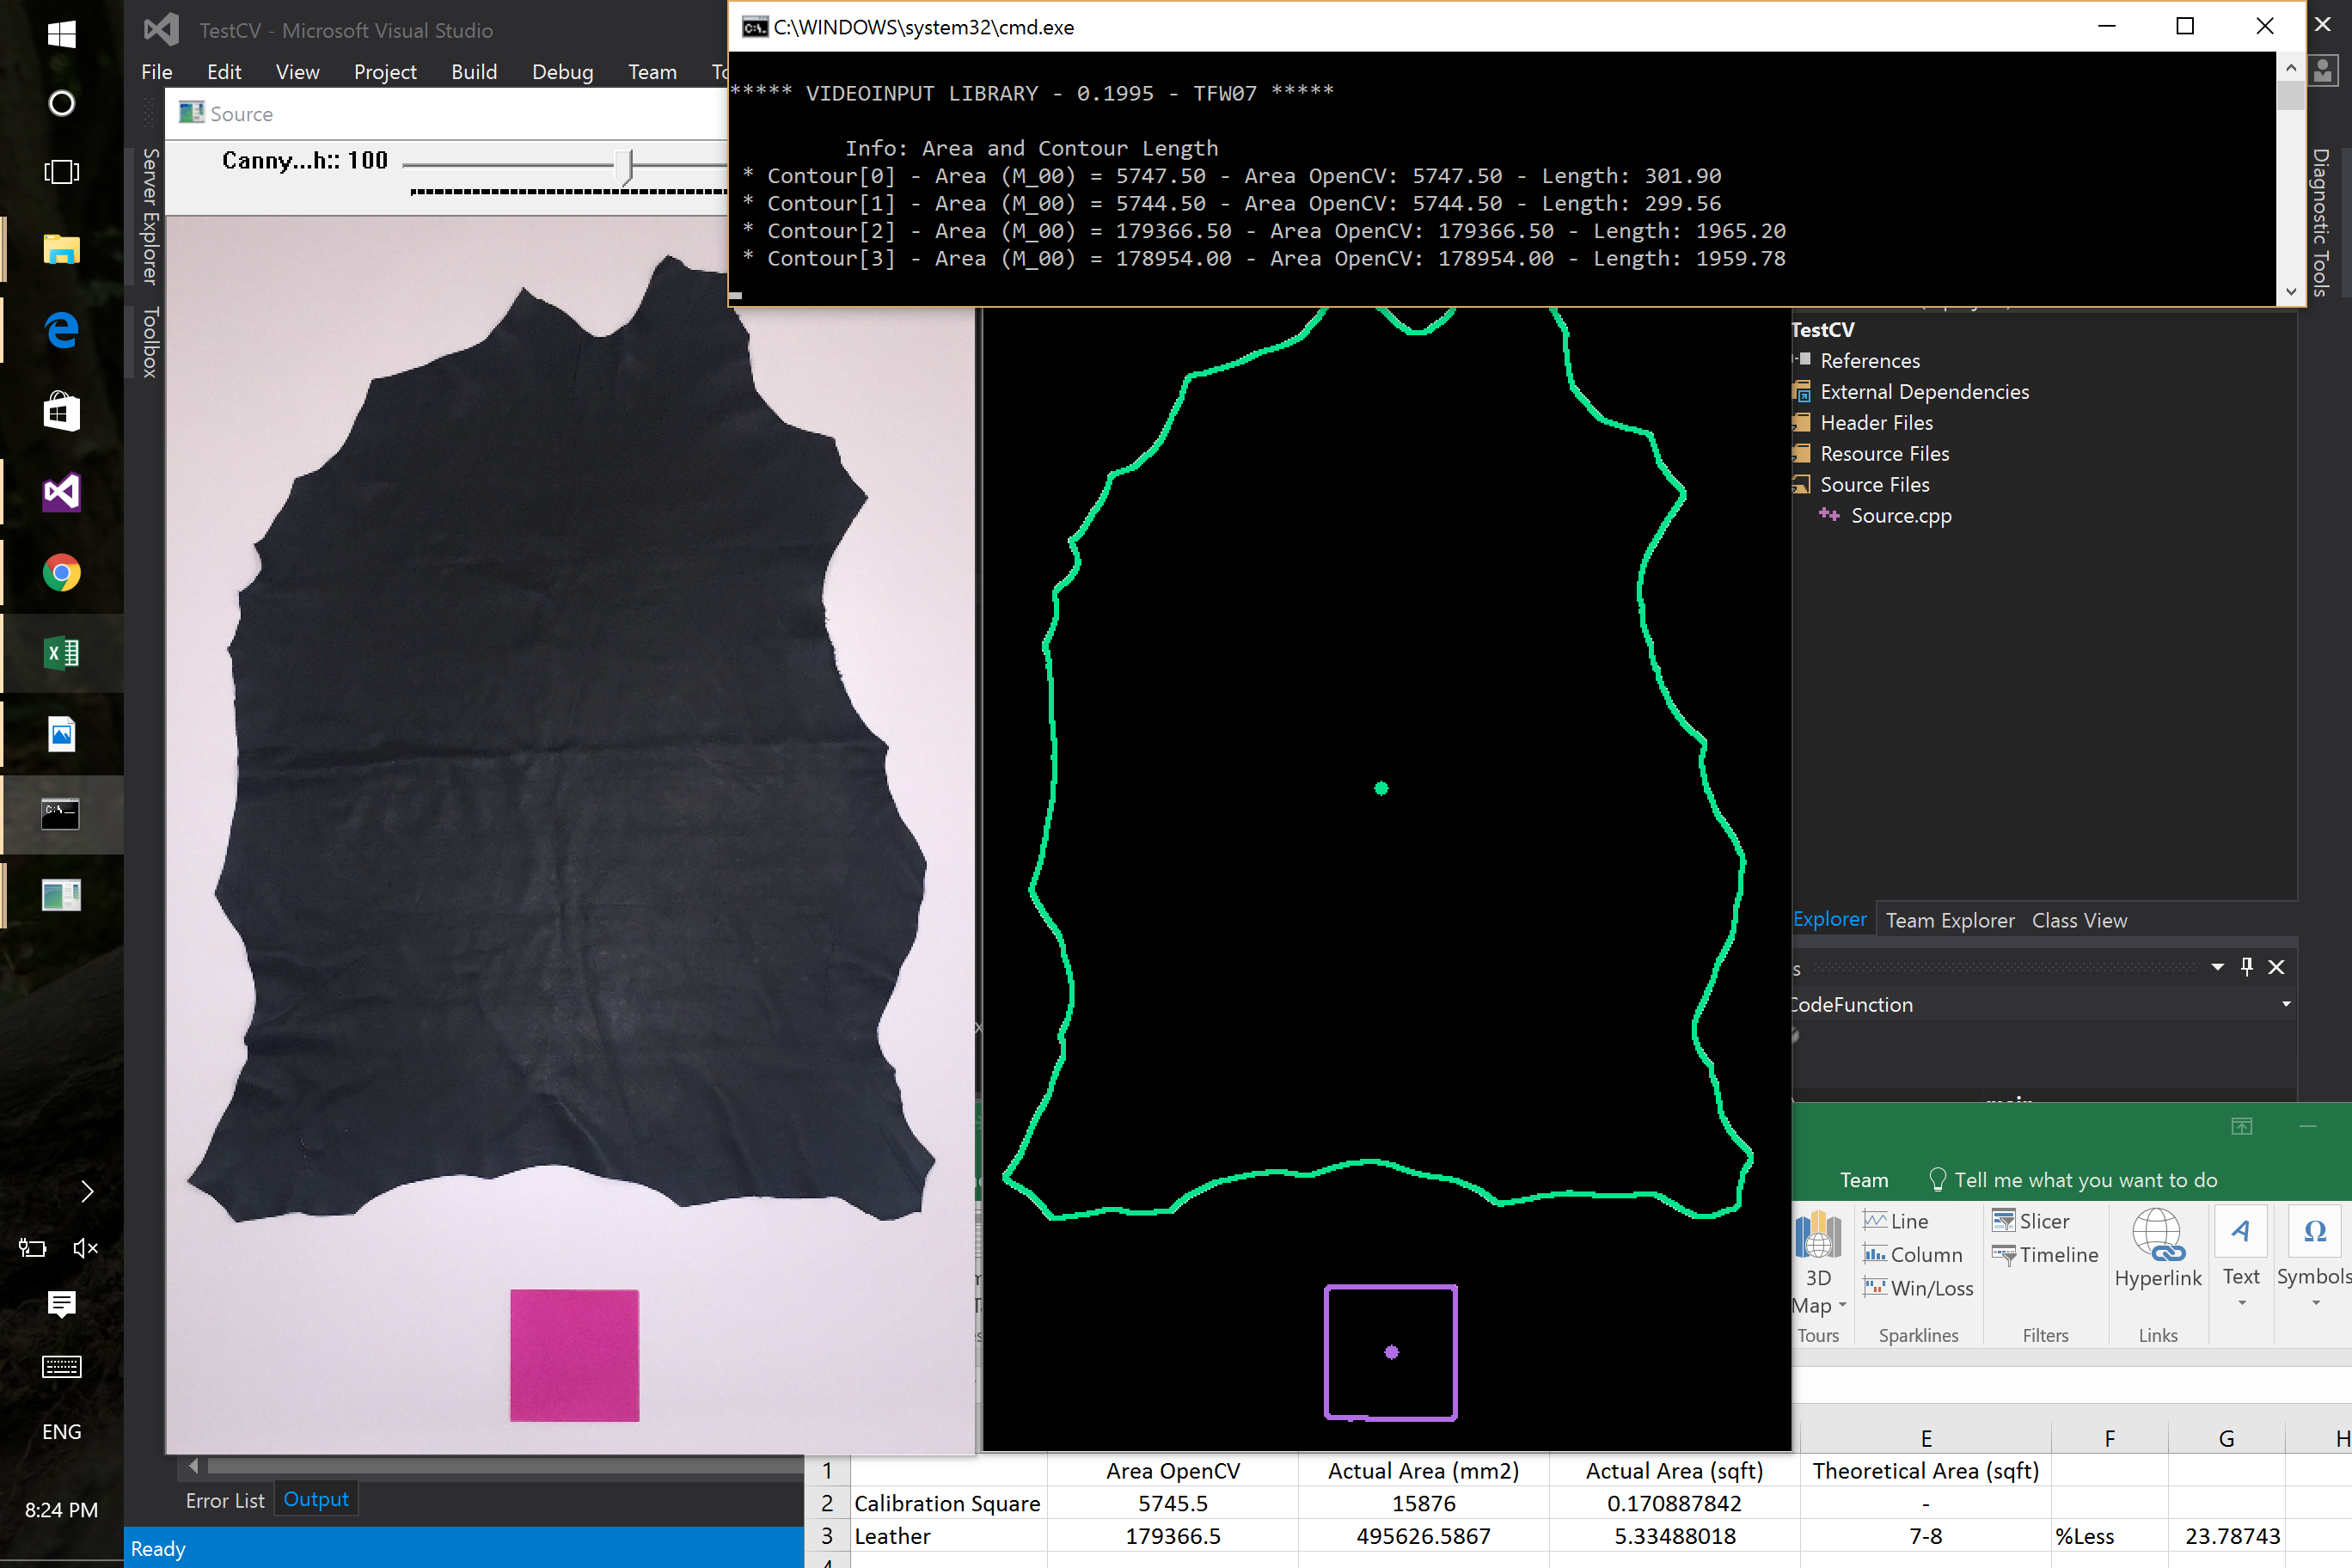The width and height of the screenshot is (2352, 1568).
Task: Open Excel from the taskbar
Action: (62, 653)
